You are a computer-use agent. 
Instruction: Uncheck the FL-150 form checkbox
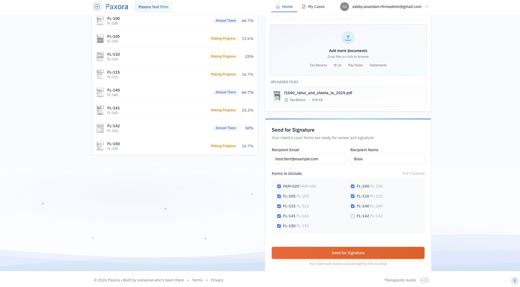279,226
